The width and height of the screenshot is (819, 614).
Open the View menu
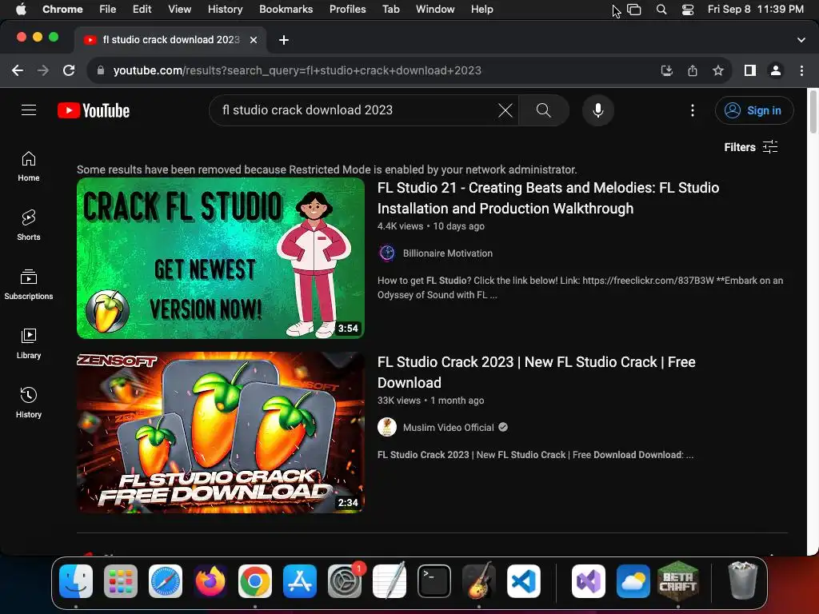point(179,9)
